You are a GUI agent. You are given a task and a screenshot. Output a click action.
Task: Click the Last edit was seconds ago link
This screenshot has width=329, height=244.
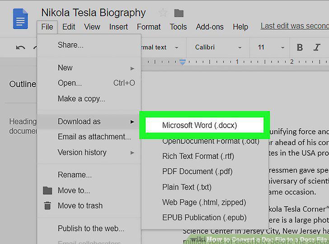pos(295,26)
